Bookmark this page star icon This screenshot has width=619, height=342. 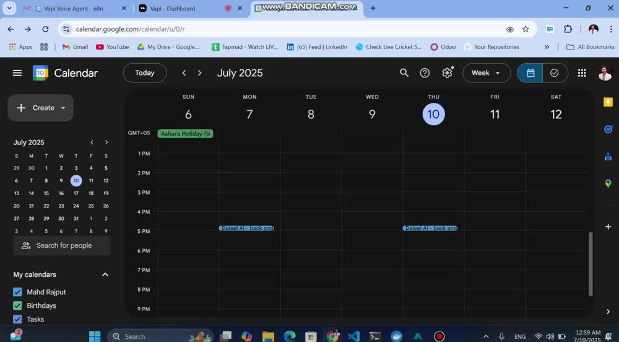click(x=526, y=29)
